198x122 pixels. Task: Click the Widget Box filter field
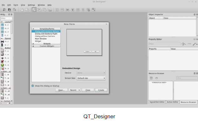tap(7, 19)
